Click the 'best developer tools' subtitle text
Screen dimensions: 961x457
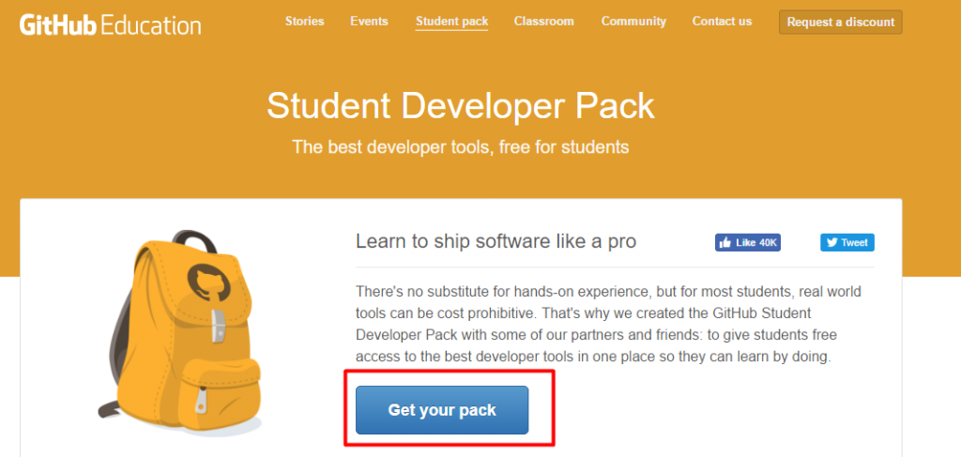460,147
